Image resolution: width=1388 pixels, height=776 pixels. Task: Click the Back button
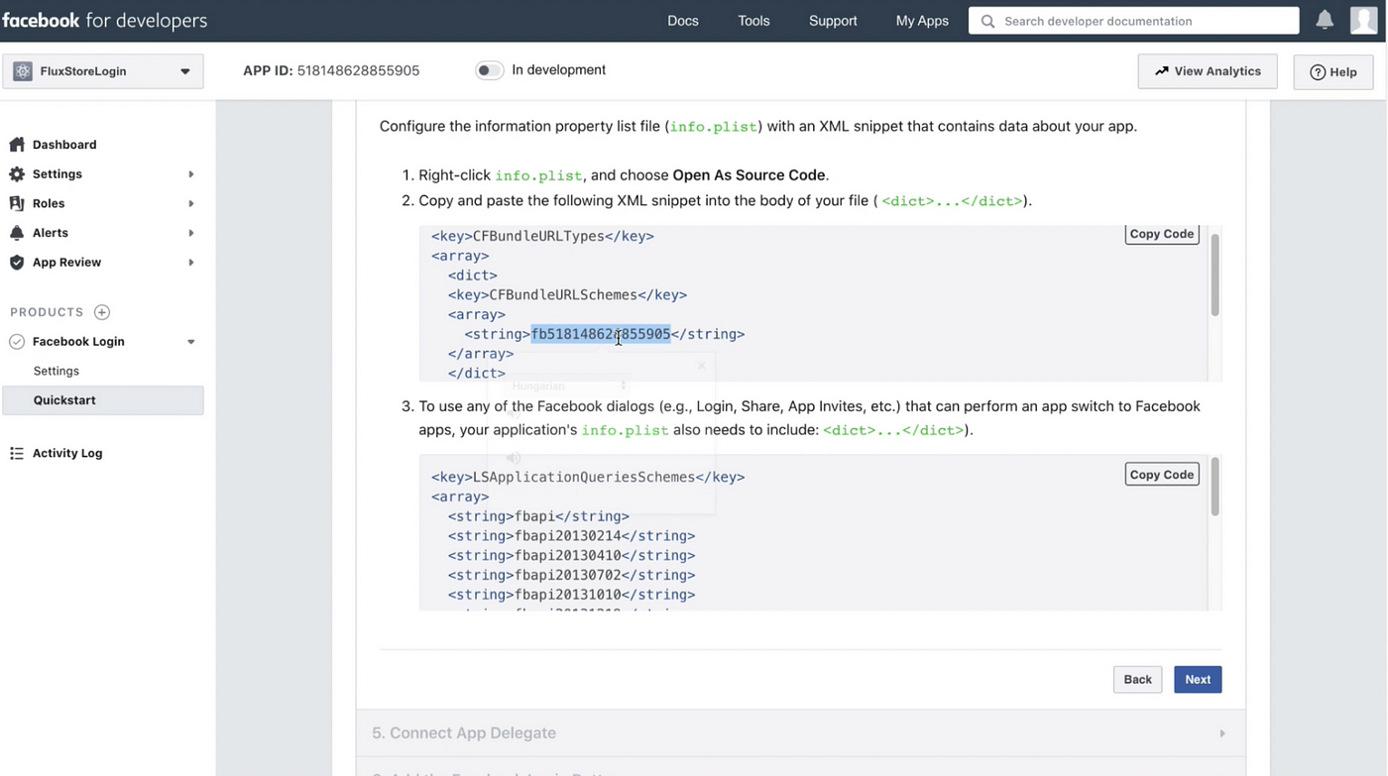[1137, 679]
